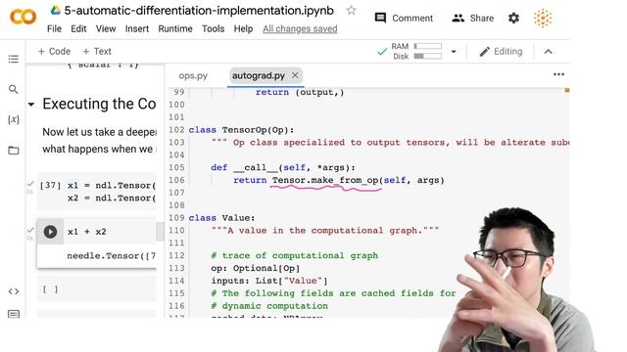Open the terminal icon at sidebar bottom
The image size is (627, 352).
coord(13,314)
